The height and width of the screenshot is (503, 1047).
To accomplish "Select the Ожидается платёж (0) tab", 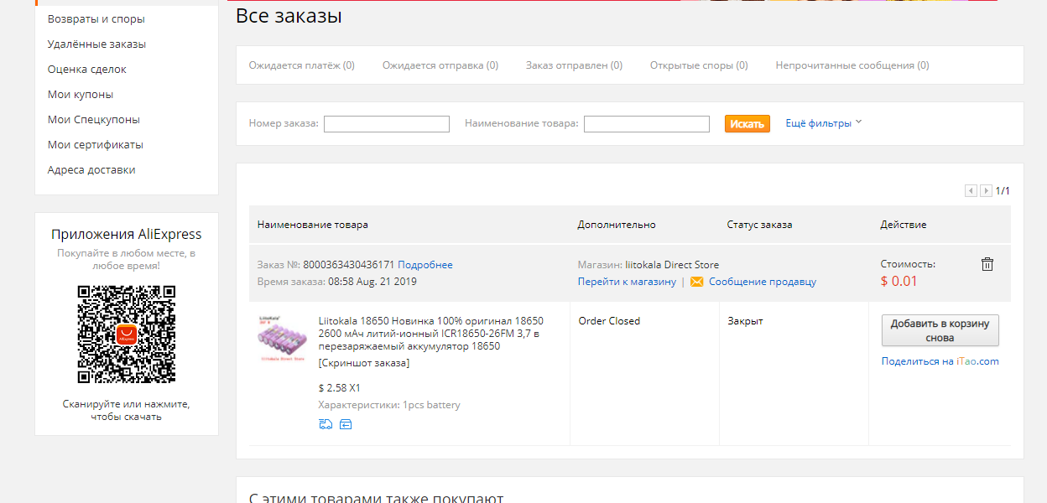I will click(x=302, y=65).
